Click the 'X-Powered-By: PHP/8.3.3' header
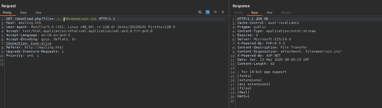 (261, 43)
